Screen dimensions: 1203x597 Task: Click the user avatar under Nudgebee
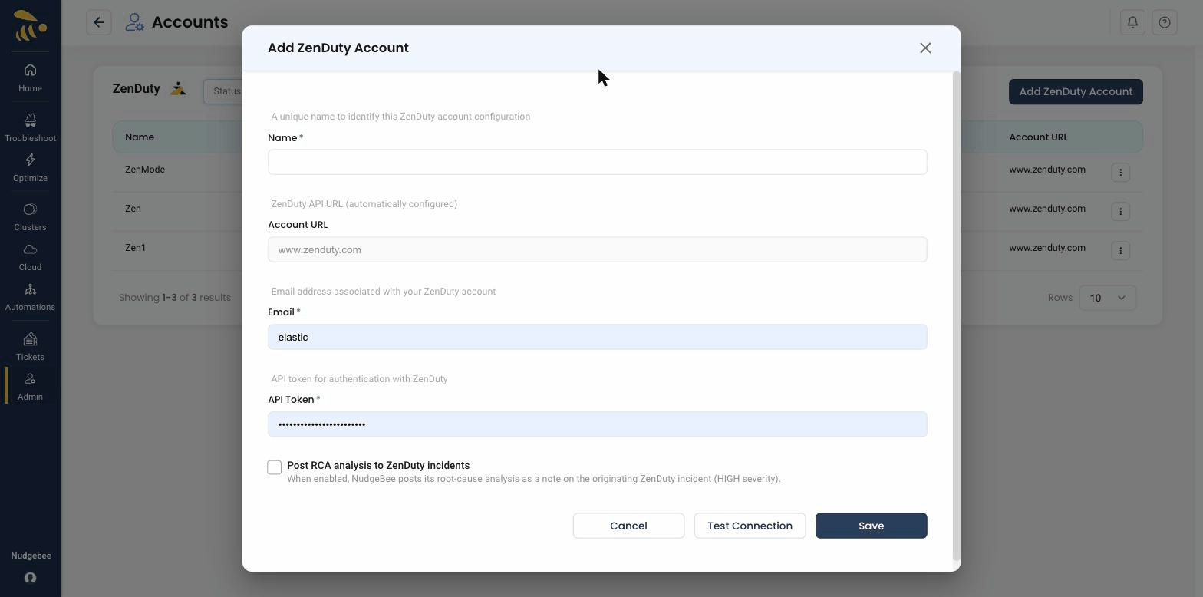point(30,578)
